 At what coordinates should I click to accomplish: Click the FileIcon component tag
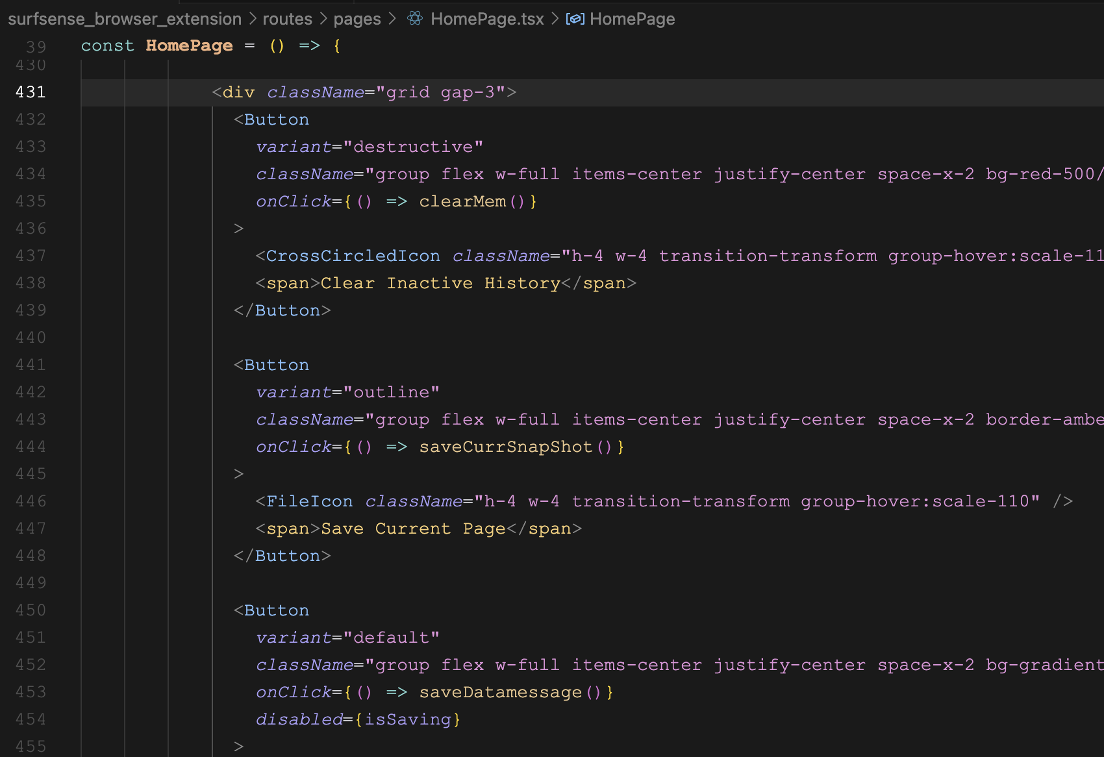click(309, 501)
